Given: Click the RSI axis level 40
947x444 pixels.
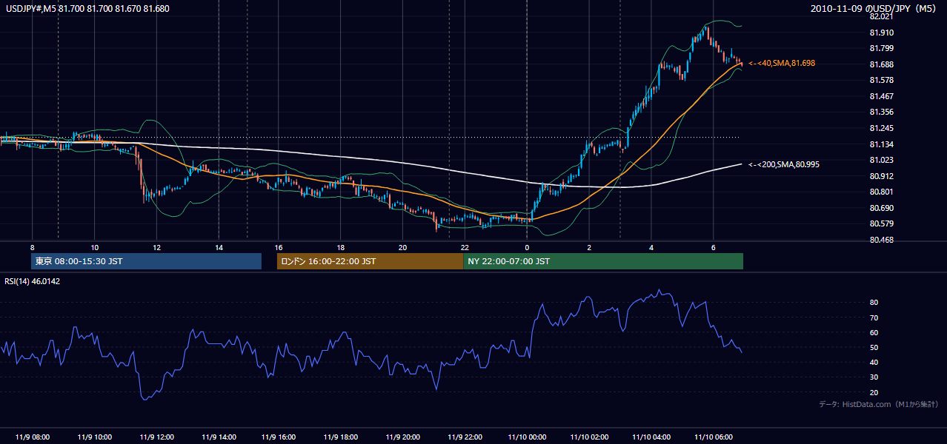Looking at the screenshot, I should 874,362.
